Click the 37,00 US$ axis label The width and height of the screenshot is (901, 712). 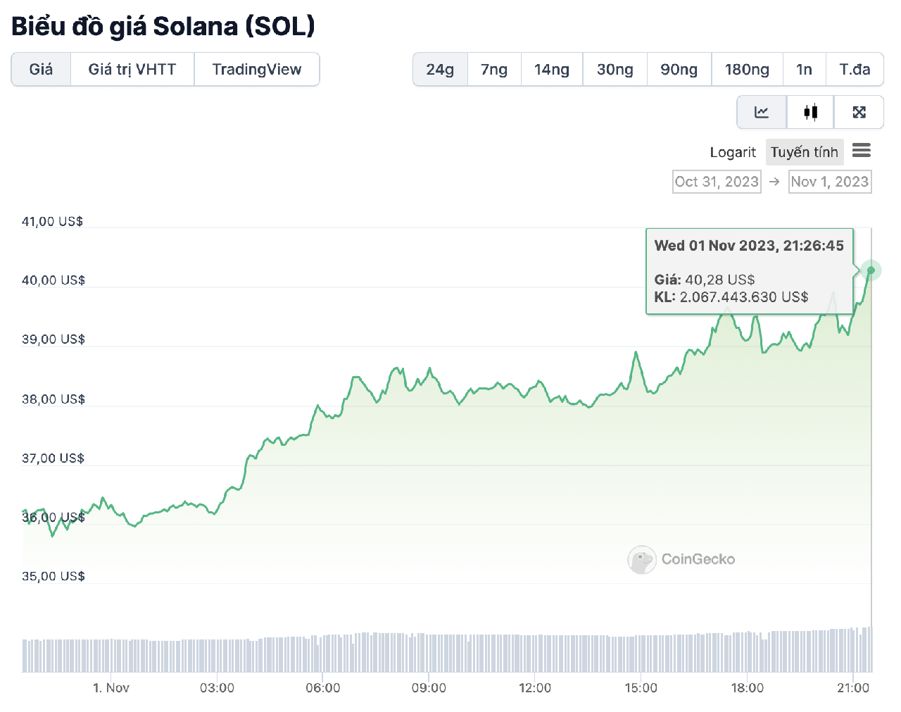(x=53, y=458)
